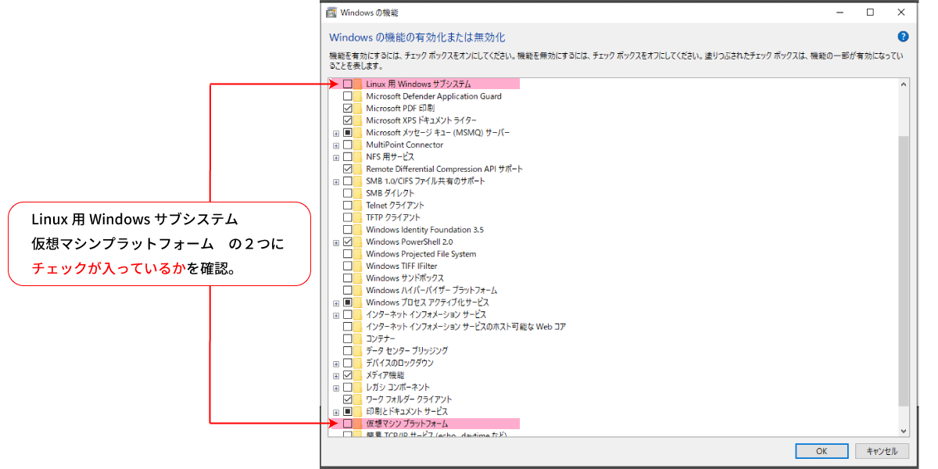The height and width of the screenshot is (469, 938).
Task: Select 仮想マシン プラットフォーム row text
Action: click(406, 424)
